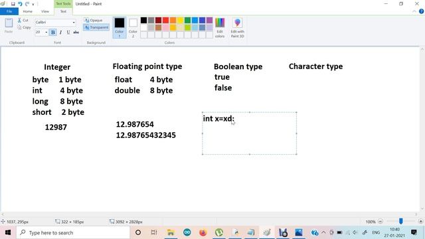
Task: Pick the brown color swatch
Action: click(x=158, y=27)
